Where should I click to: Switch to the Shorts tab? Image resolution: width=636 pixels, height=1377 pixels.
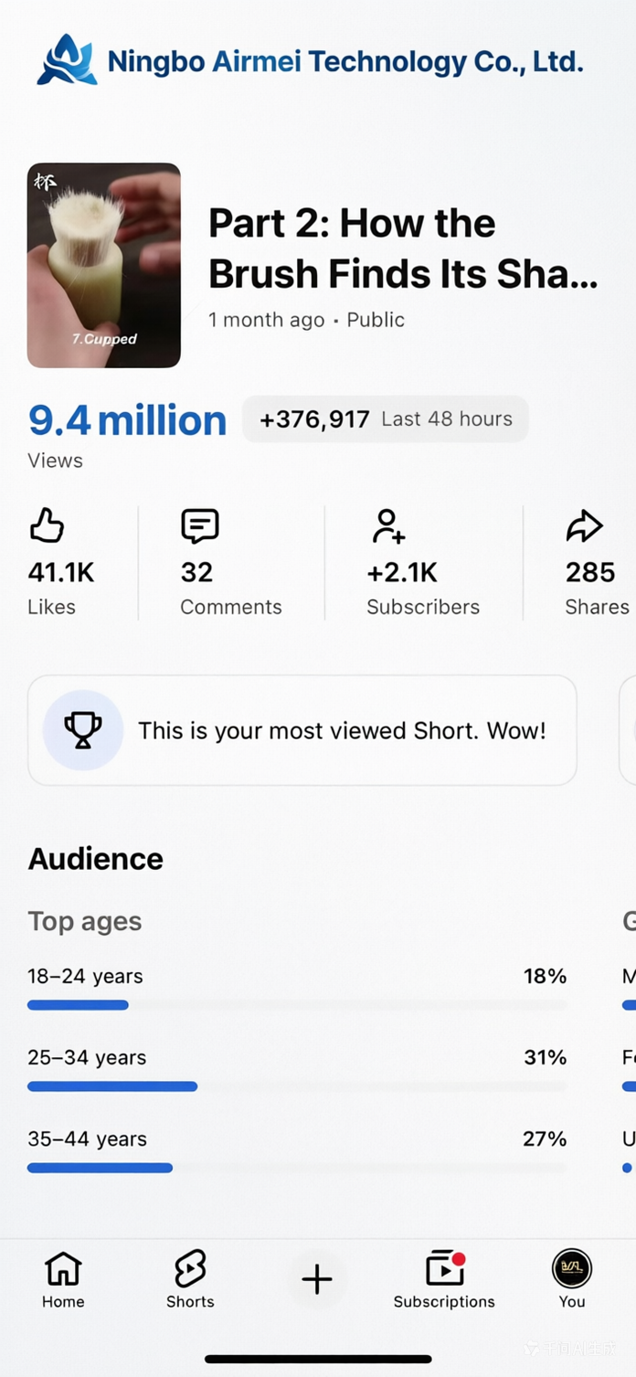click(190, 1279)
